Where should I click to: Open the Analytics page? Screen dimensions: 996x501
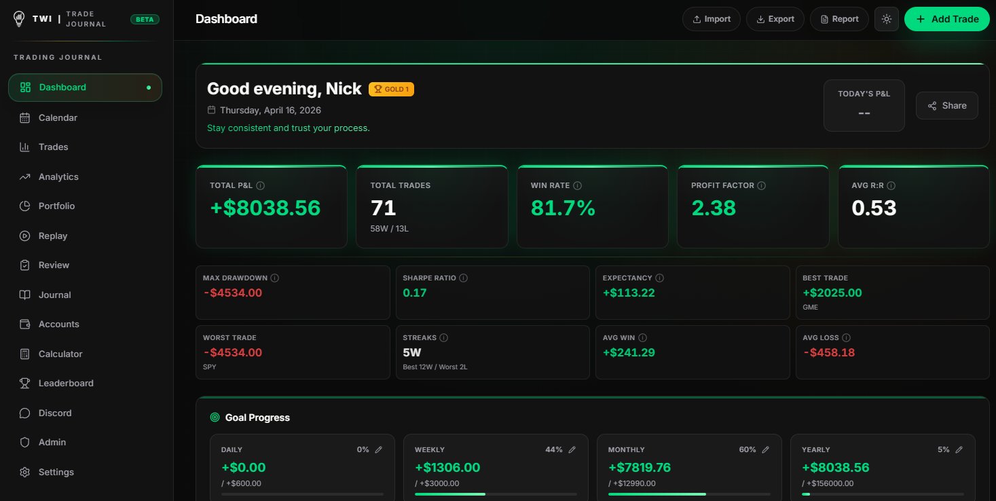point(58,177)
